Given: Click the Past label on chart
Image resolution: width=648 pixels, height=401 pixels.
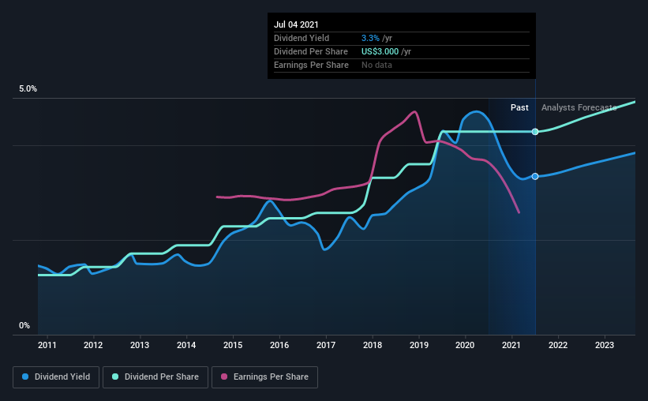Looking at the screenshot, I should [519, 107].
